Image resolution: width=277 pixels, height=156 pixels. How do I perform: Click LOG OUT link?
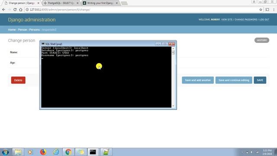264,19
